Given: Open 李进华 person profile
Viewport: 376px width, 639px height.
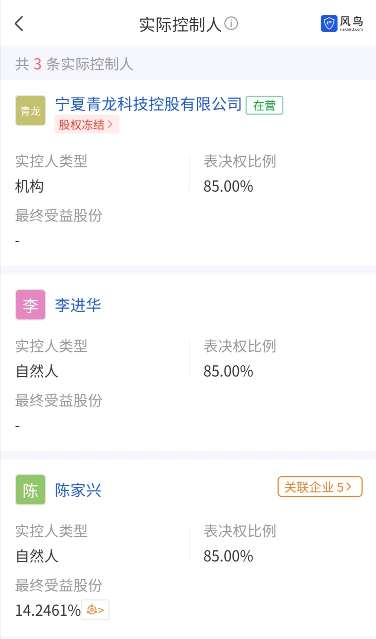Looking at the screenshot, I should (x=78, y=305).
